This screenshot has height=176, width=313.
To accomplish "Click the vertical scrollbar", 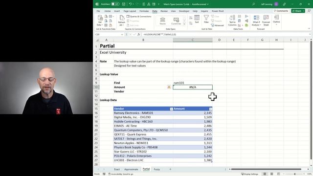I will click(x=311, y=100).
